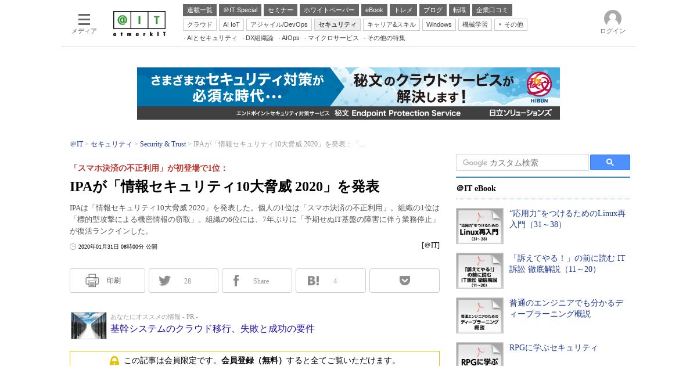Open the メディア hamburger menu
The image size is (697, 366).
click(84, 23)
